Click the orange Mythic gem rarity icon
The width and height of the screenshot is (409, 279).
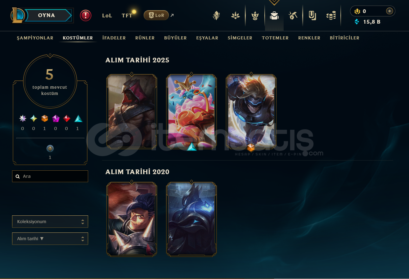pyautogui.click(x=45, y=118)
